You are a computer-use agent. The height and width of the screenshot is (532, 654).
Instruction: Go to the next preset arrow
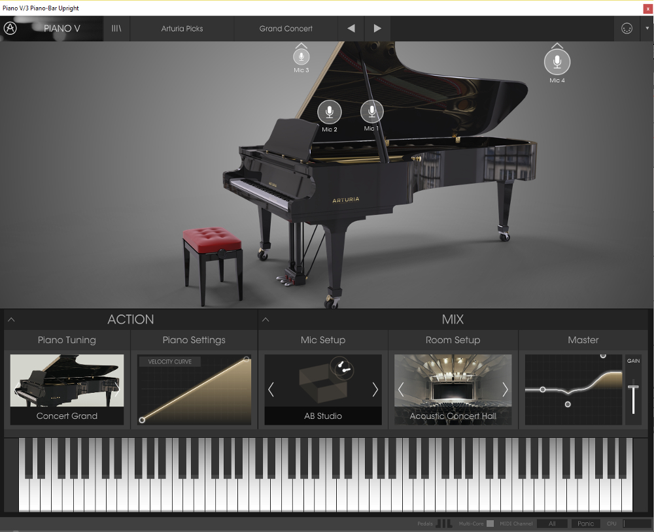(377, 28)
